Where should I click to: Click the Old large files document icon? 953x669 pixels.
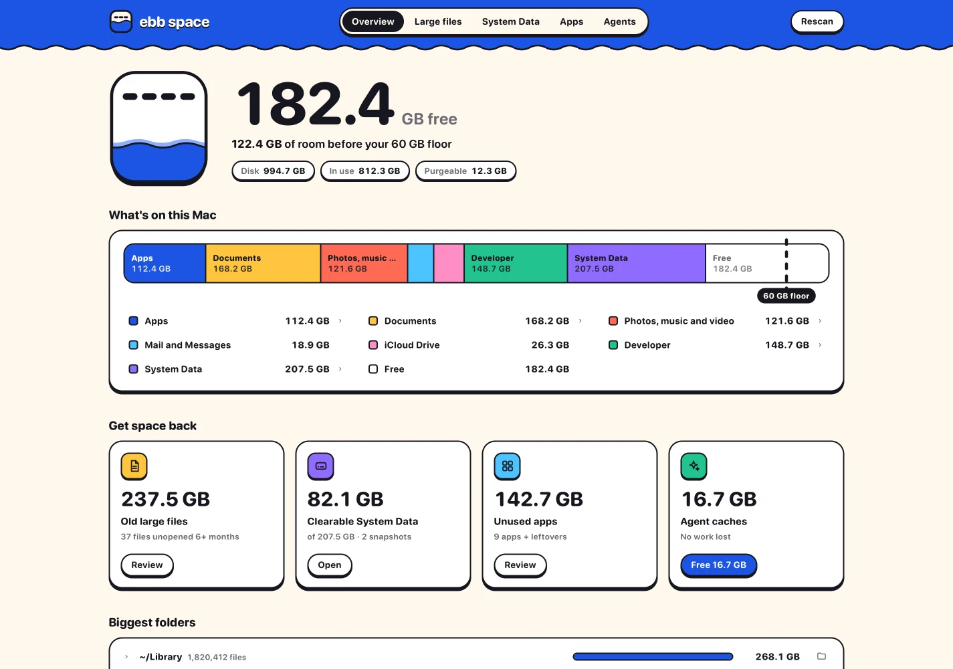pos(134,466)
